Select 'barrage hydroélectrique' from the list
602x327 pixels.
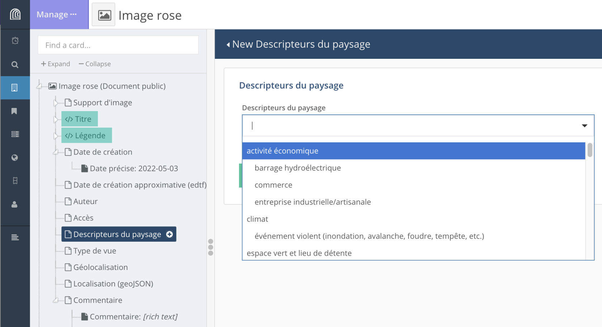coord(297,168)
